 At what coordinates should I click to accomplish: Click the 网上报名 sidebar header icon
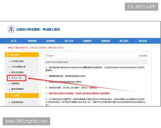coord(8,55)
